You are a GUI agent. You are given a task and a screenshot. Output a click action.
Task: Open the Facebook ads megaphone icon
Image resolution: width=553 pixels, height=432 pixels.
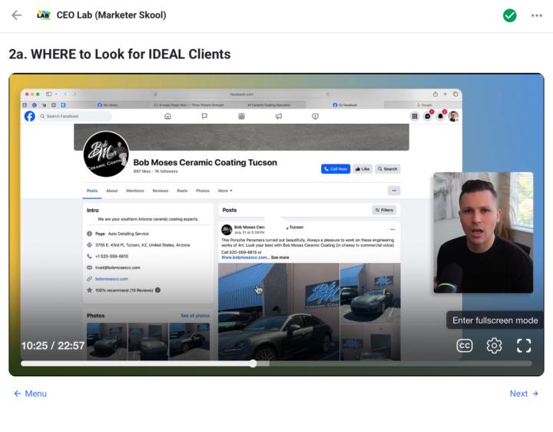pos(279,116)
